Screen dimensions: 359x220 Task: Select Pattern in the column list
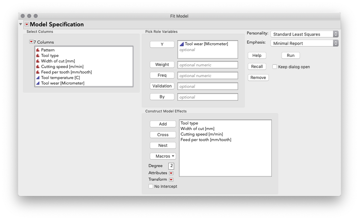tap(48, 50)
